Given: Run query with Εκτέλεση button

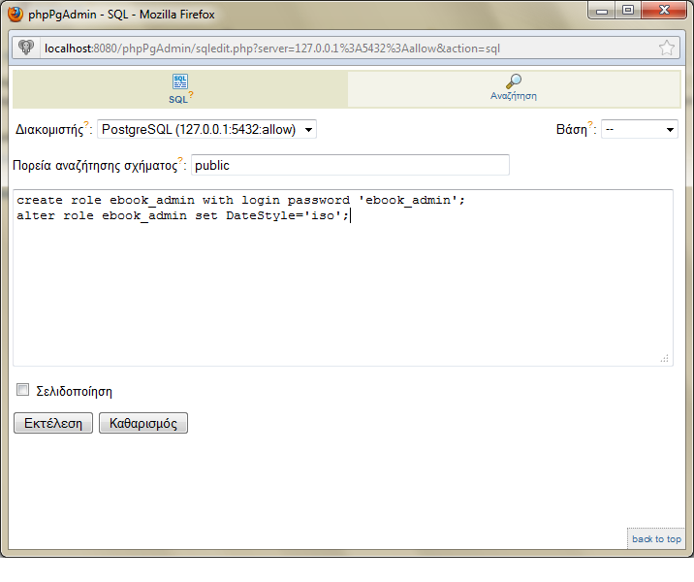Looking at the screenshot, I should point(53,423).
